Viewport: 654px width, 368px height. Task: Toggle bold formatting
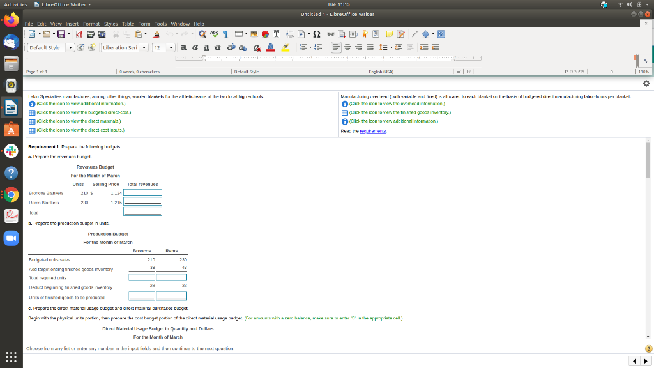(183, 47)
